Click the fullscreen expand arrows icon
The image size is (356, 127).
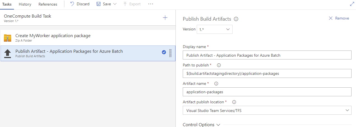pyautogui.click(x=352, y=4)
